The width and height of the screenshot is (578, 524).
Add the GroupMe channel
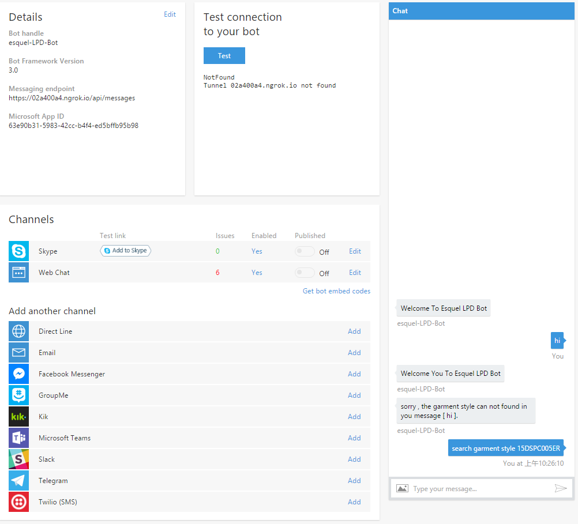(354, 395)
